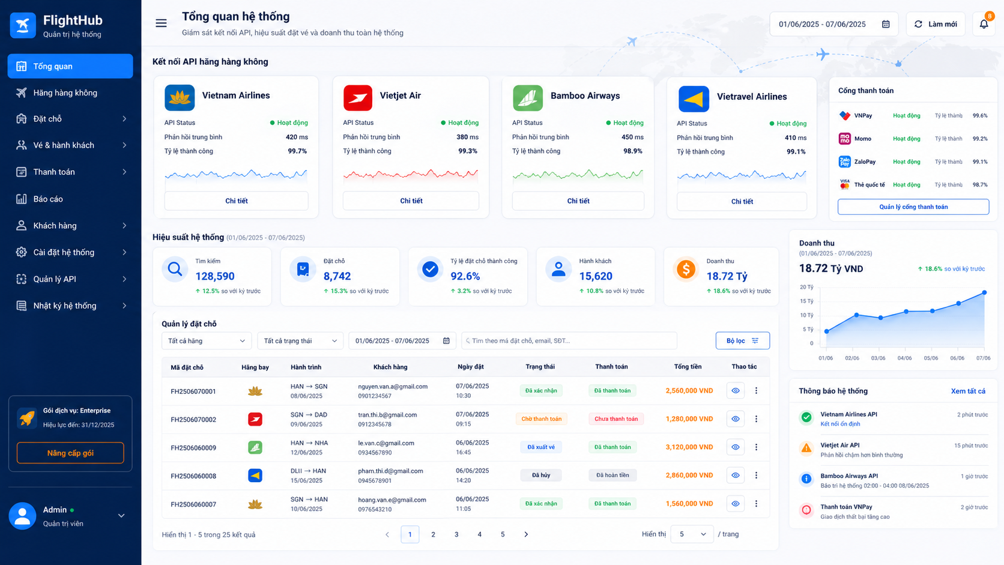Click the Vietnam Airlines logo icon

[180, 98]
